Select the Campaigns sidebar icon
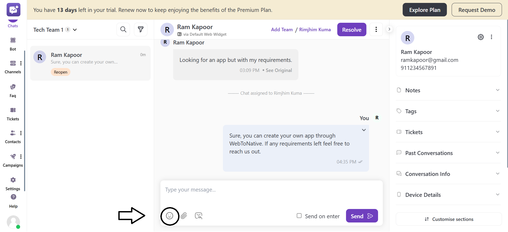The height and width of the screenshot is (232, 508). point(13,157)
